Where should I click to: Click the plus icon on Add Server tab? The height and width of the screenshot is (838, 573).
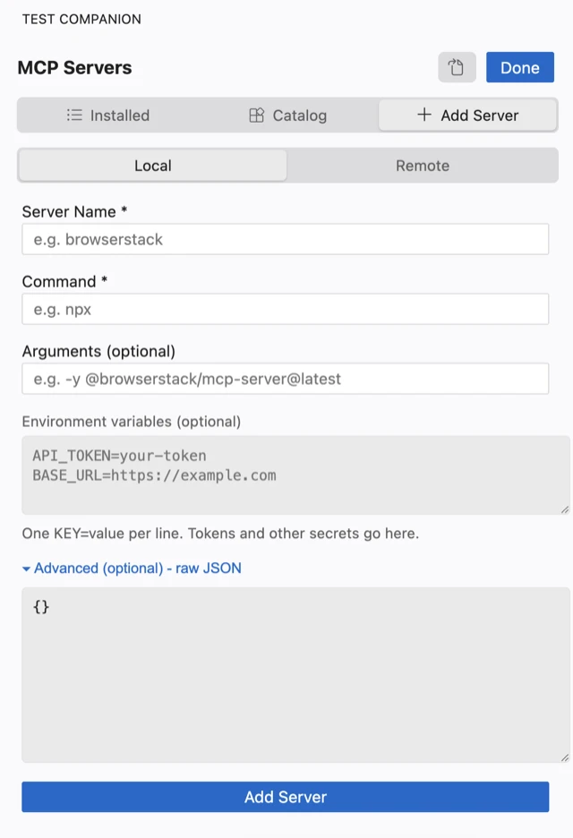(424, 115)
